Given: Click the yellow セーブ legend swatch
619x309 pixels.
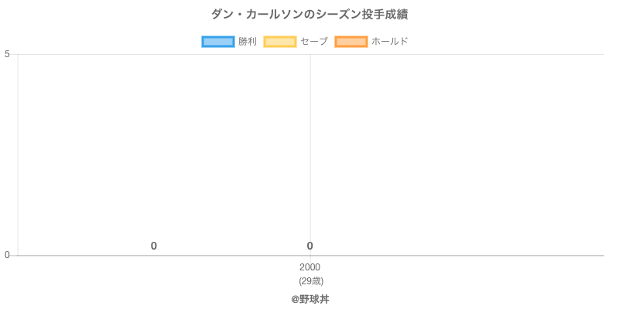Looking at the screenshot, I should [x=280, y=42].
